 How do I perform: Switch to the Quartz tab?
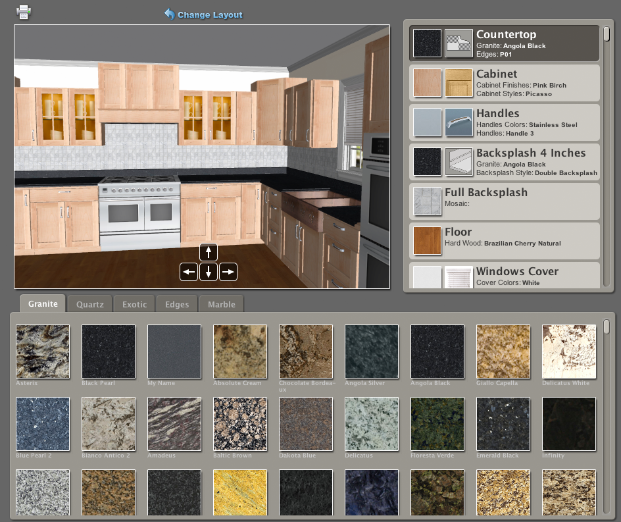[x=90, y=304]
